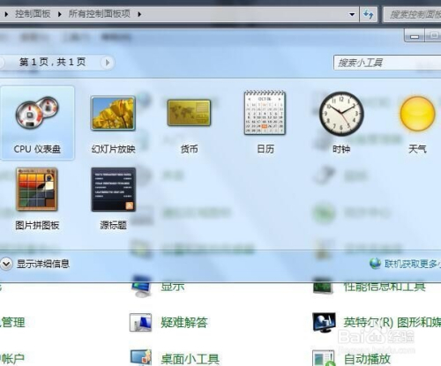Open 疑难解答 in Control Panel

coord(184,323)
